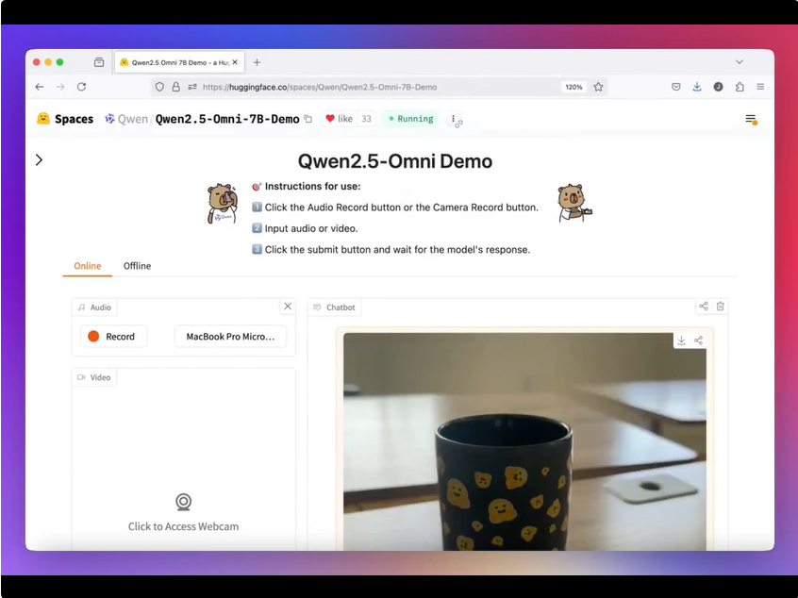Choose the MacBook Pro Microphone device

230,337
